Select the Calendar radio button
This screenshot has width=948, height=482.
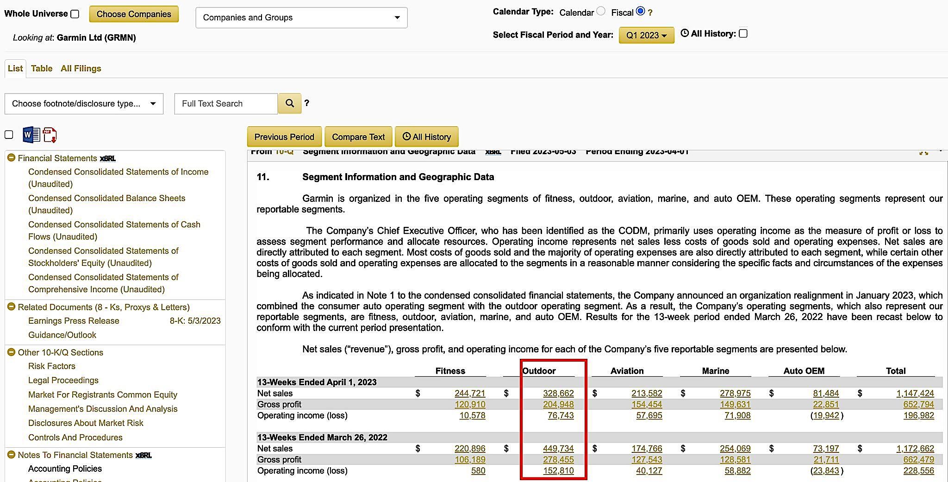tap(601, 11)
